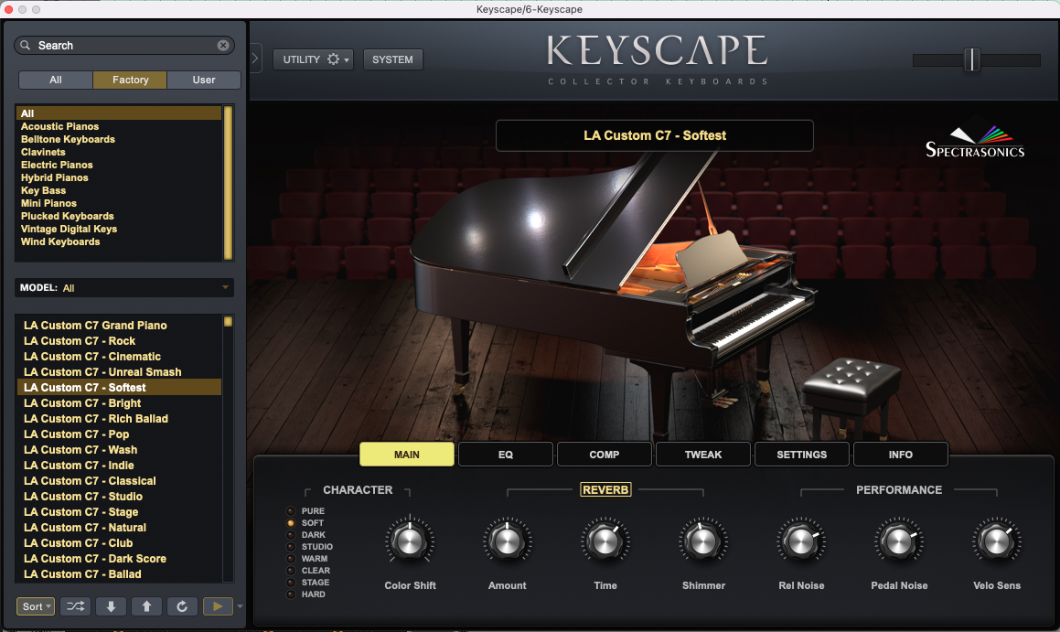
Task: Select the All category
Action: (x=119, y=113)
